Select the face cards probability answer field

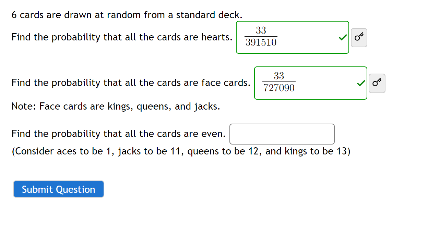(310, 83)
